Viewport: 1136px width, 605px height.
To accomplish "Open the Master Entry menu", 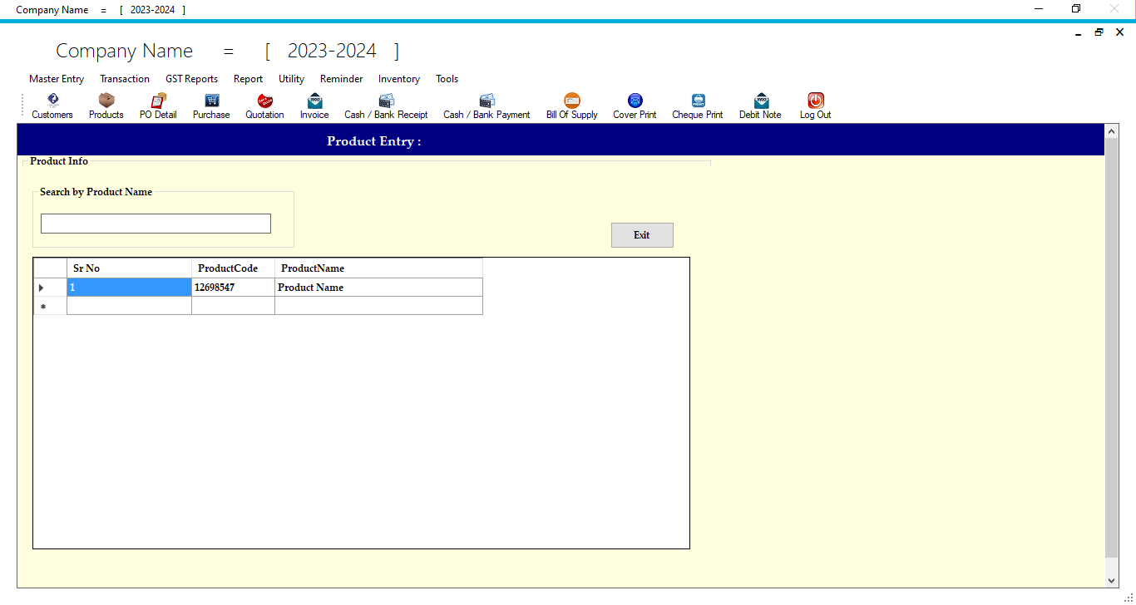I will [56, 79].
